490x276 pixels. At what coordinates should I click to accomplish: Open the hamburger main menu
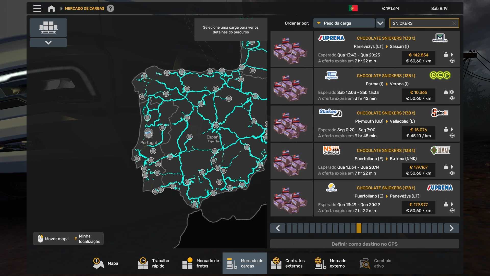(37, 8)
